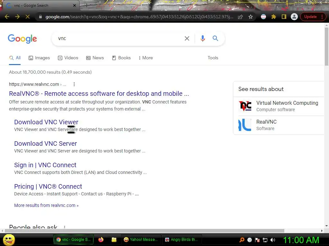Image resolution: width=329 pixels, height=246 pixels.
Task: Open the Extensions puzzle icon
Action: click(x=274, y=17)
